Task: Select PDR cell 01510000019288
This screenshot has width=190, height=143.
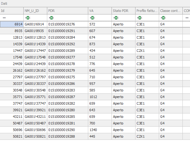Action: point(68,136)
